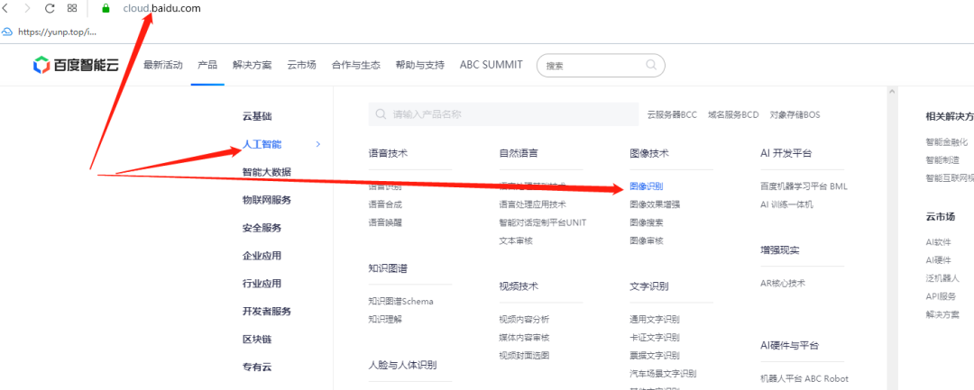The image size is (974, 390).
Task: Click the product panel scrollbar up arrow
Action: (x=893, y=91)
